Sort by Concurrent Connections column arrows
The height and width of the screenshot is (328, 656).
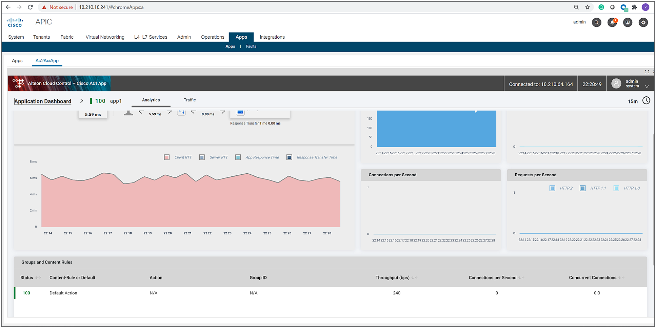click(x=621, y=278)
